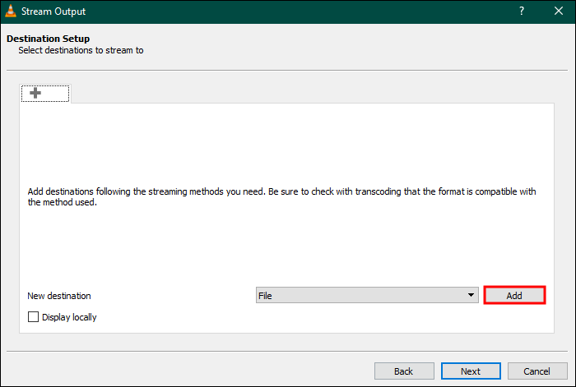Screen dimensions: 576x387
Task: Click empty title bar space beside help button
Action: [329, 12]
